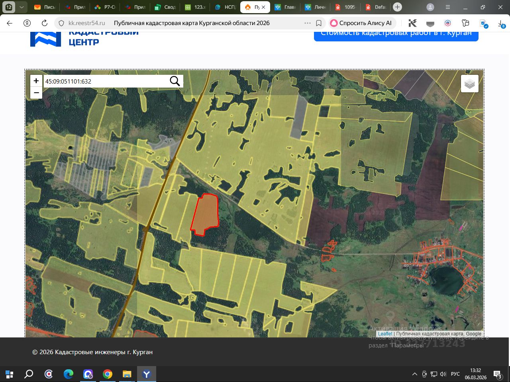The image size is (510, 382).
Task: Open the map layers switcher
Action: point(469,84)
